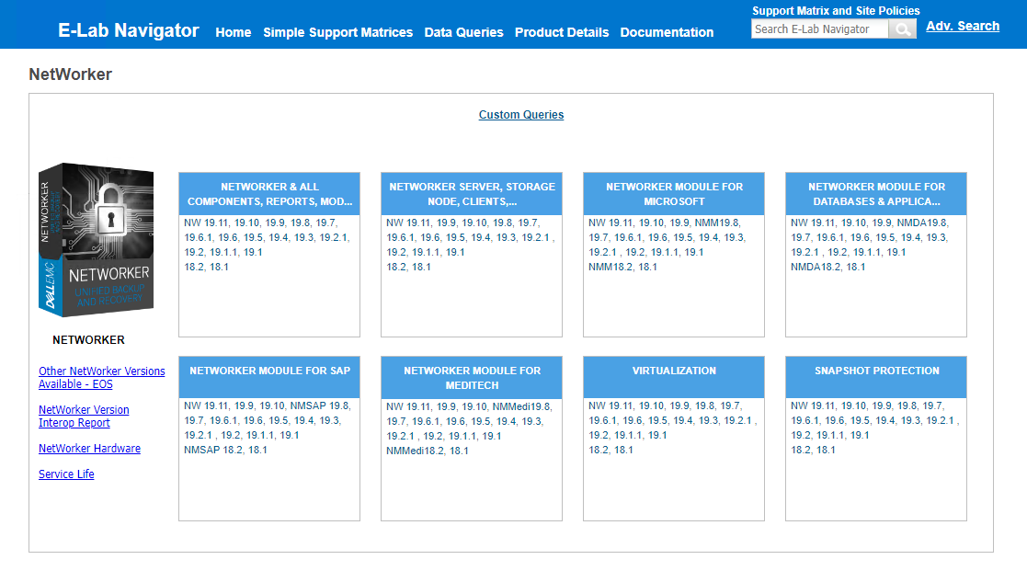Screen dimensions: 1027x571
Task: Open Simple Support Matrices
Action: 337,32
